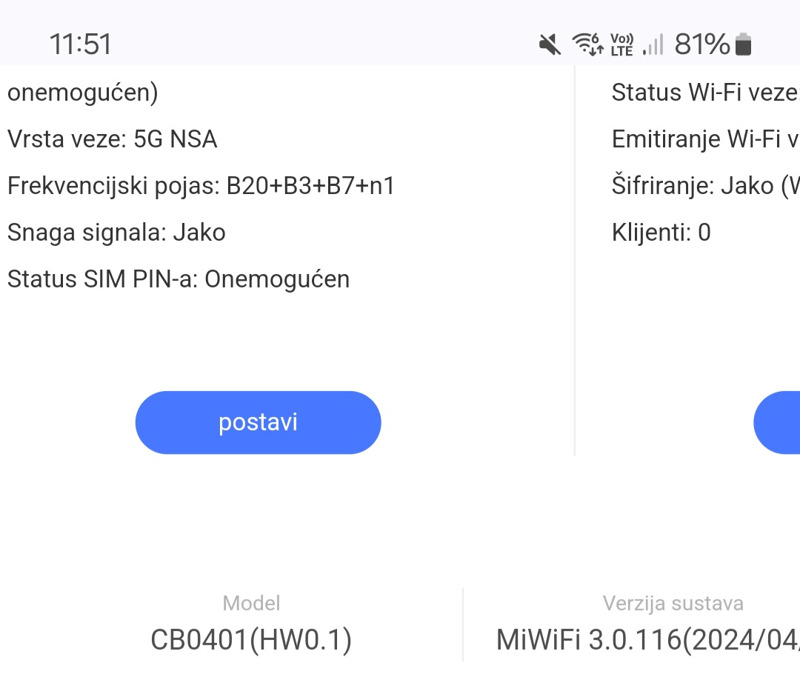Tap the "Status Wi-Fi veze" line
The image size is (800, 683).
tap(705, 93)
